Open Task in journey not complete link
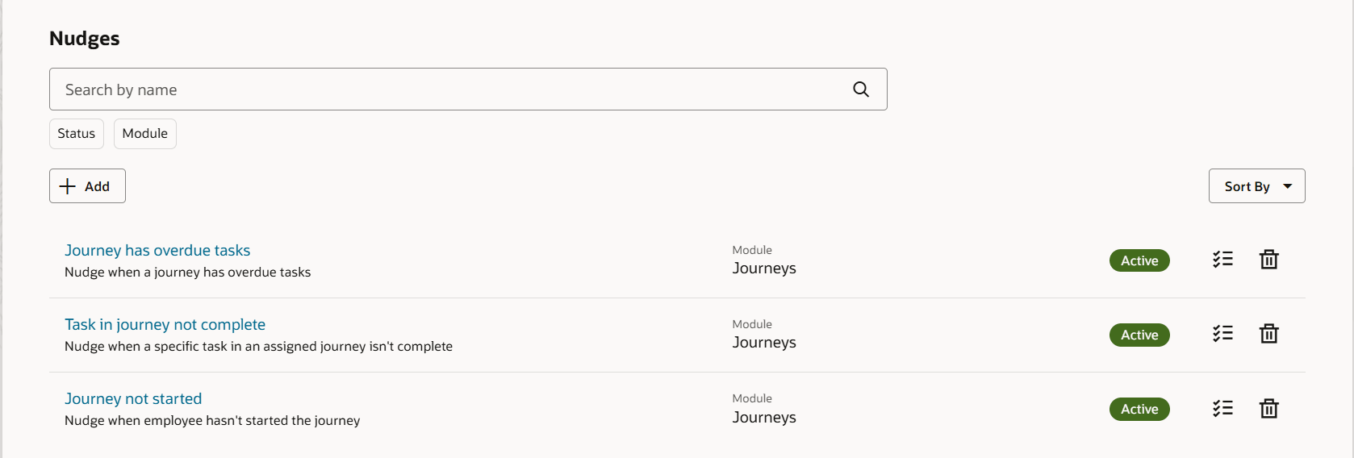 [x=165, y=325]
